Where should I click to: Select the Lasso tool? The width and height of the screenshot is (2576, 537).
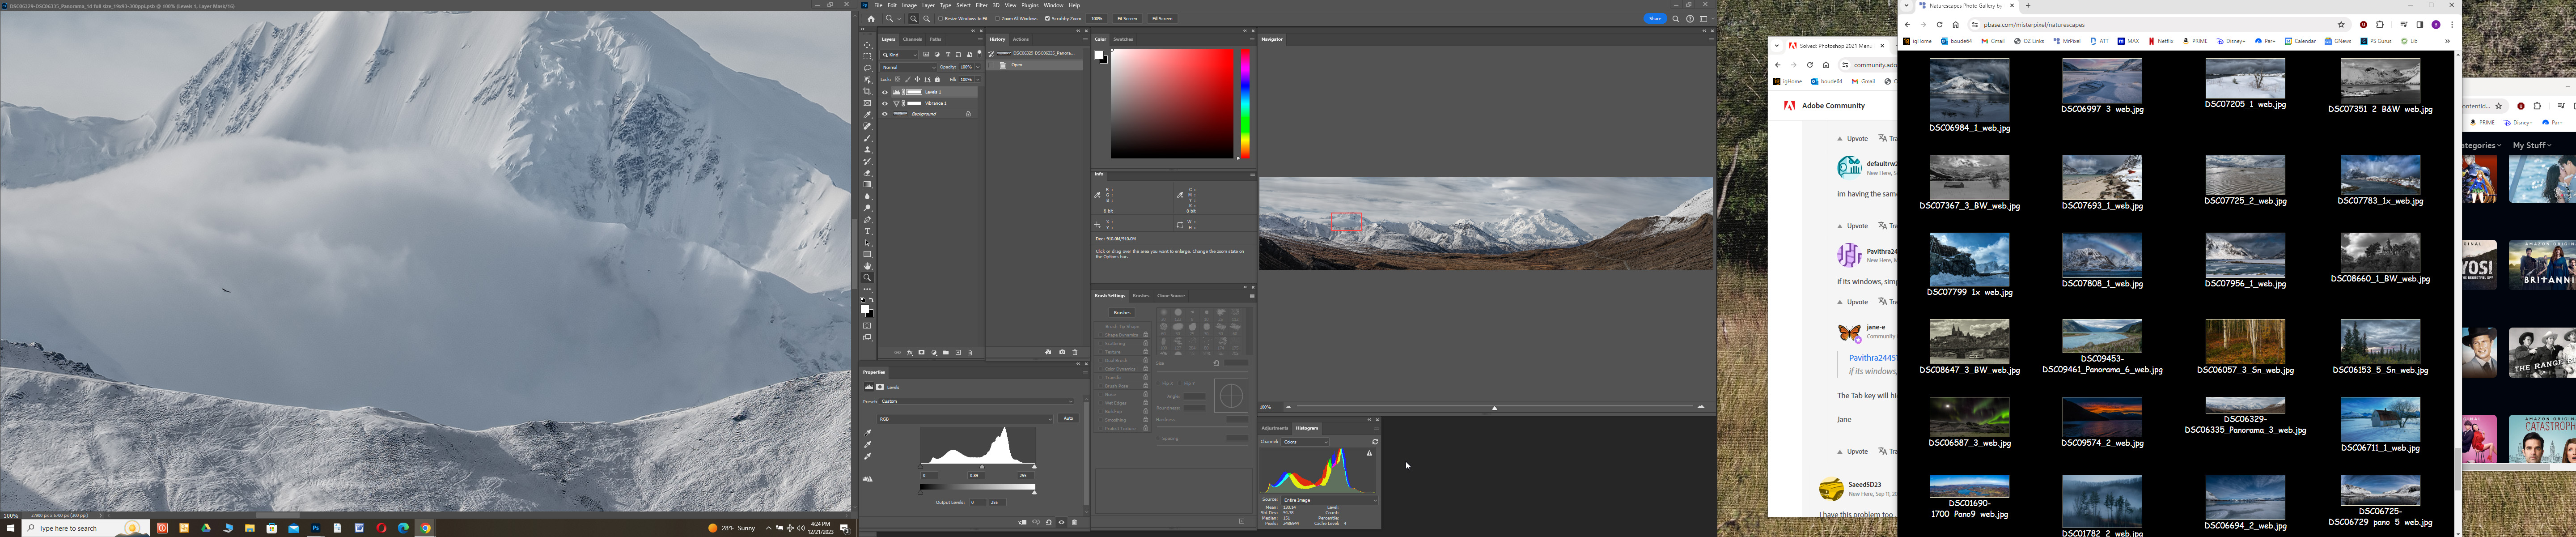click(868, 68)
